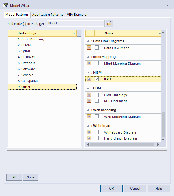This screenshot has height=196, width=174.
Task: Collapse the NIEM group
Action: [88, 72]
